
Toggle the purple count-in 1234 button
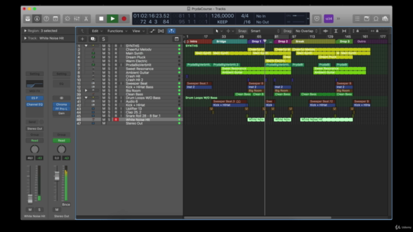click(x=328, y=19)
